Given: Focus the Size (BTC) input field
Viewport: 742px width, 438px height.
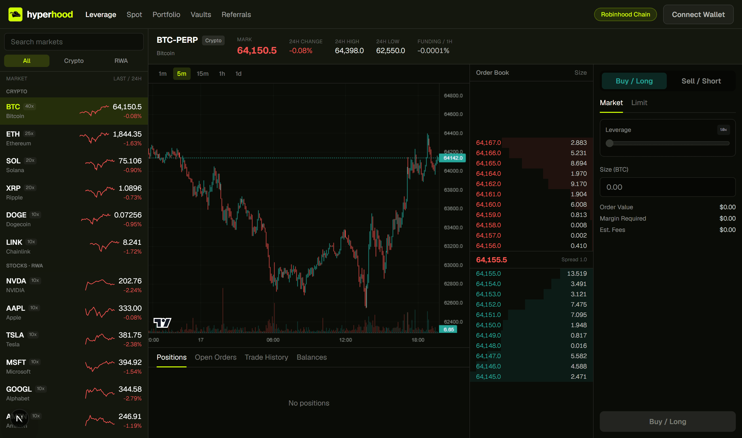Looking at the screenshot, I should [667, 187].
